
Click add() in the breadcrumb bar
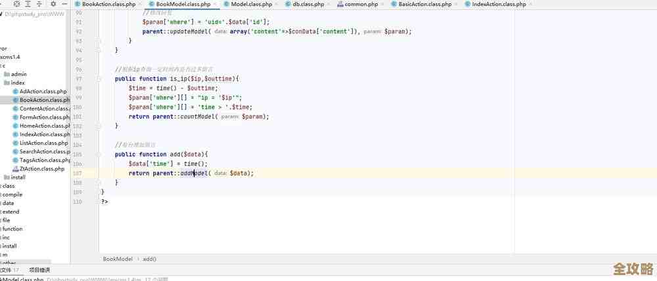pos(149,259)
